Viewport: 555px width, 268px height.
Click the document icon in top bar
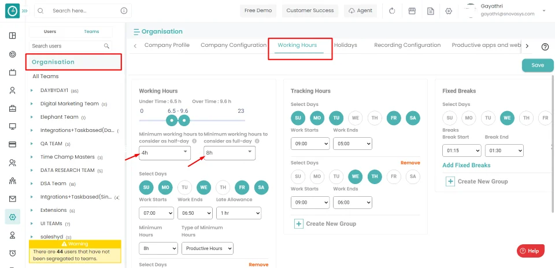tap(430, 11)
